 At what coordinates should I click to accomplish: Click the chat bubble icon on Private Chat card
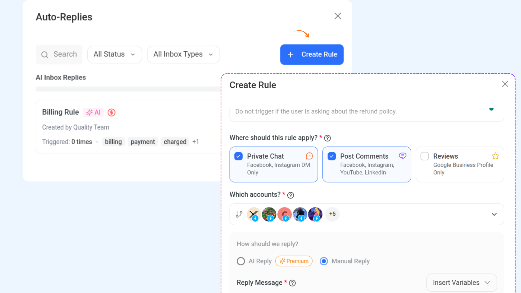(x=309, y=156)
